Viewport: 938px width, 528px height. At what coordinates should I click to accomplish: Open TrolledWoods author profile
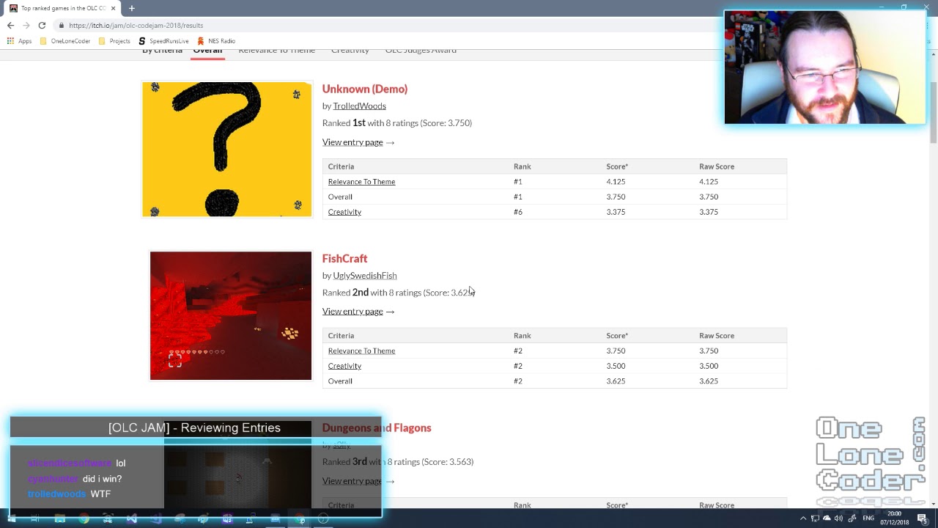[x=359, y=106]
